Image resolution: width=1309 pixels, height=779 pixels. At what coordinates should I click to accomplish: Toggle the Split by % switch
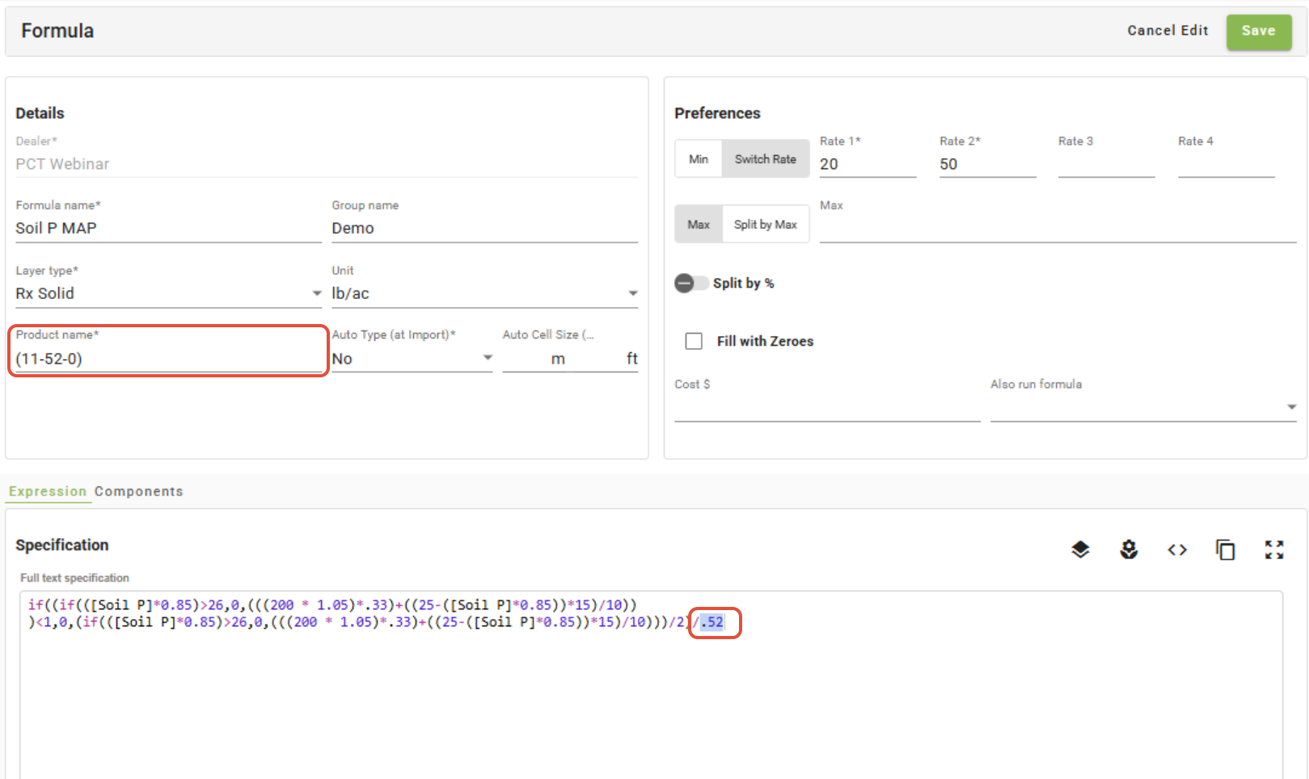(x=690, y=283)
